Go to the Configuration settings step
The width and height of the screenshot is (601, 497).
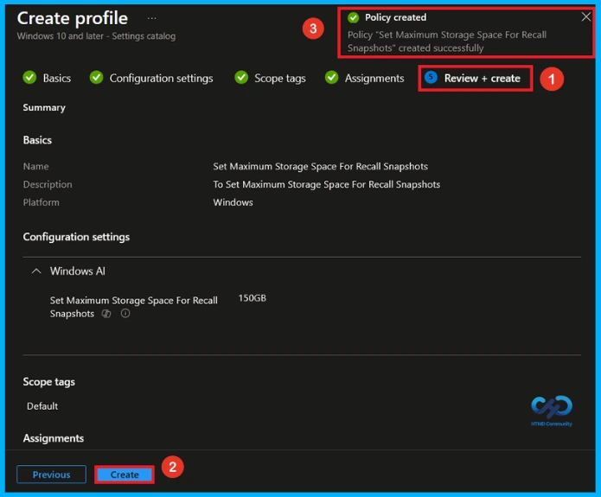[x=161, y=78]
